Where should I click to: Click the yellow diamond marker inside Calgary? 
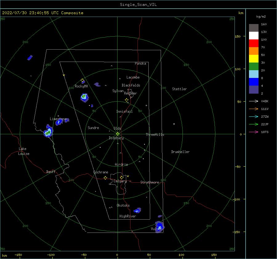pos(122,177)
